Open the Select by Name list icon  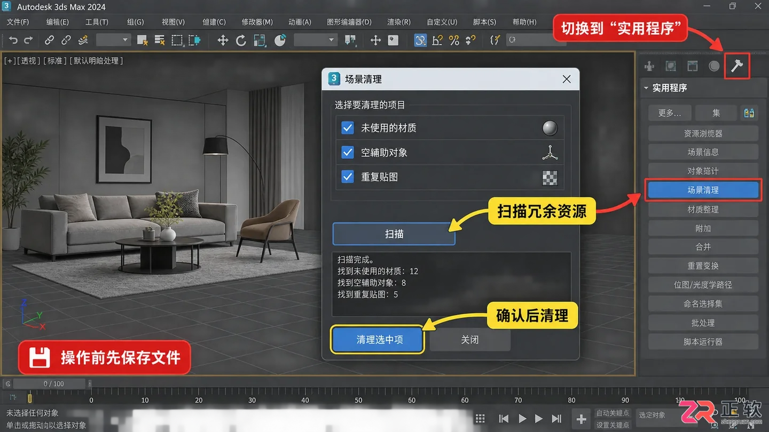[x=160, y=40]
